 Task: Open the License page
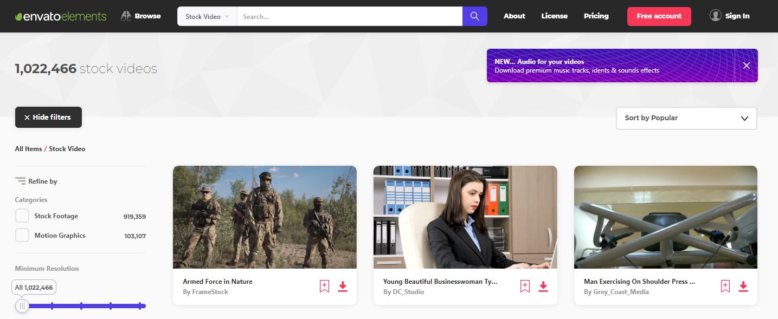[x=554, y=16]
